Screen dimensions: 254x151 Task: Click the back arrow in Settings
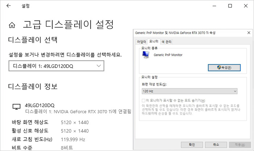tap(8, 6)
